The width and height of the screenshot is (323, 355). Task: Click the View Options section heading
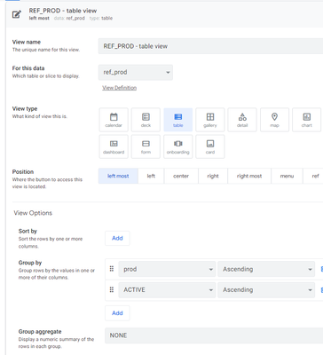[x=33, y=213]
